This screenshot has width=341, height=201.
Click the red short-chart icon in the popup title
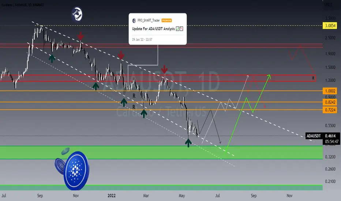click(x=181, y=29)
